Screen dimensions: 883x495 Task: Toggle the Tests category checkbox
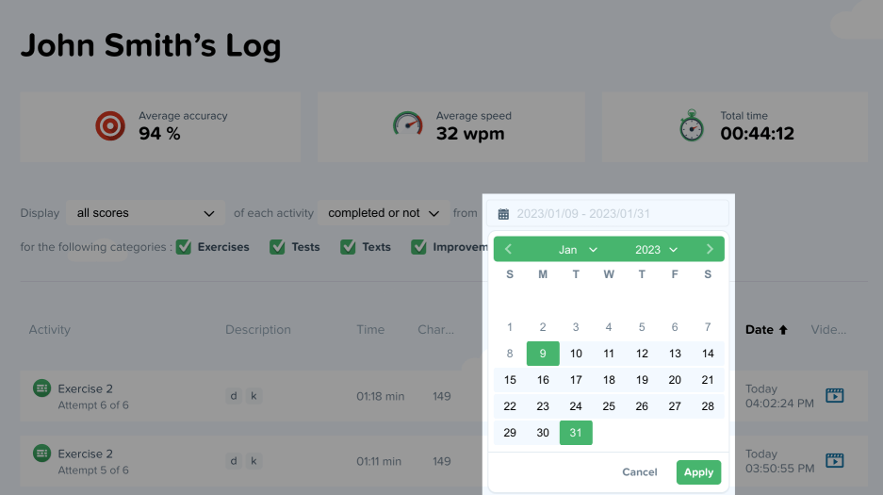click(277, 247)
